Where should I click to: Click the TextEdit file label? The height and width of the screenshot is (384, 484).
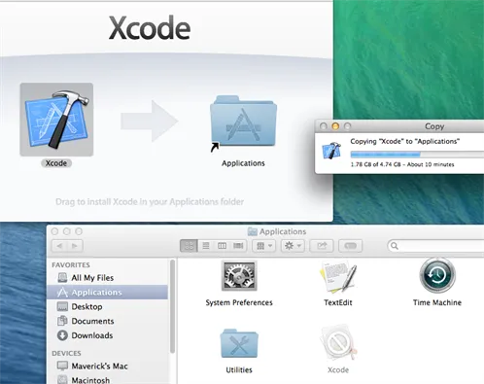coord(338,302)
